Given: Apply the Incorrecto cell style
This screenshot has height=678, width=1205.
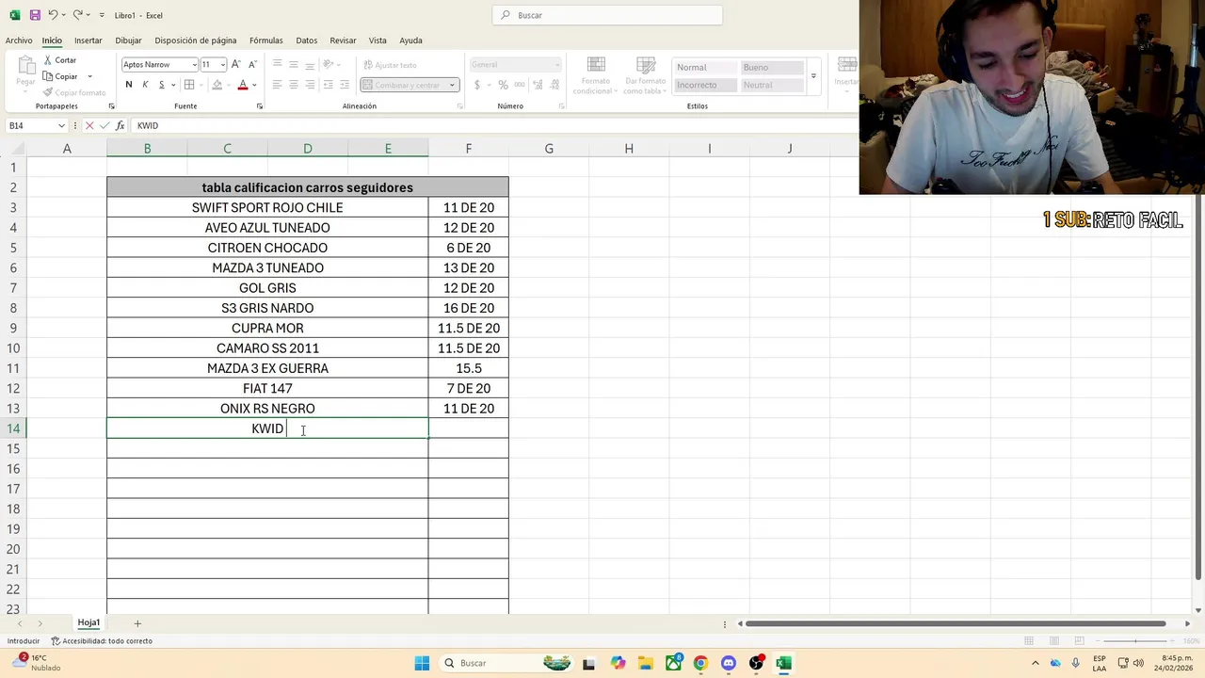Looking at the screenshot, I should pyautogui.click(x=706, y=85).
